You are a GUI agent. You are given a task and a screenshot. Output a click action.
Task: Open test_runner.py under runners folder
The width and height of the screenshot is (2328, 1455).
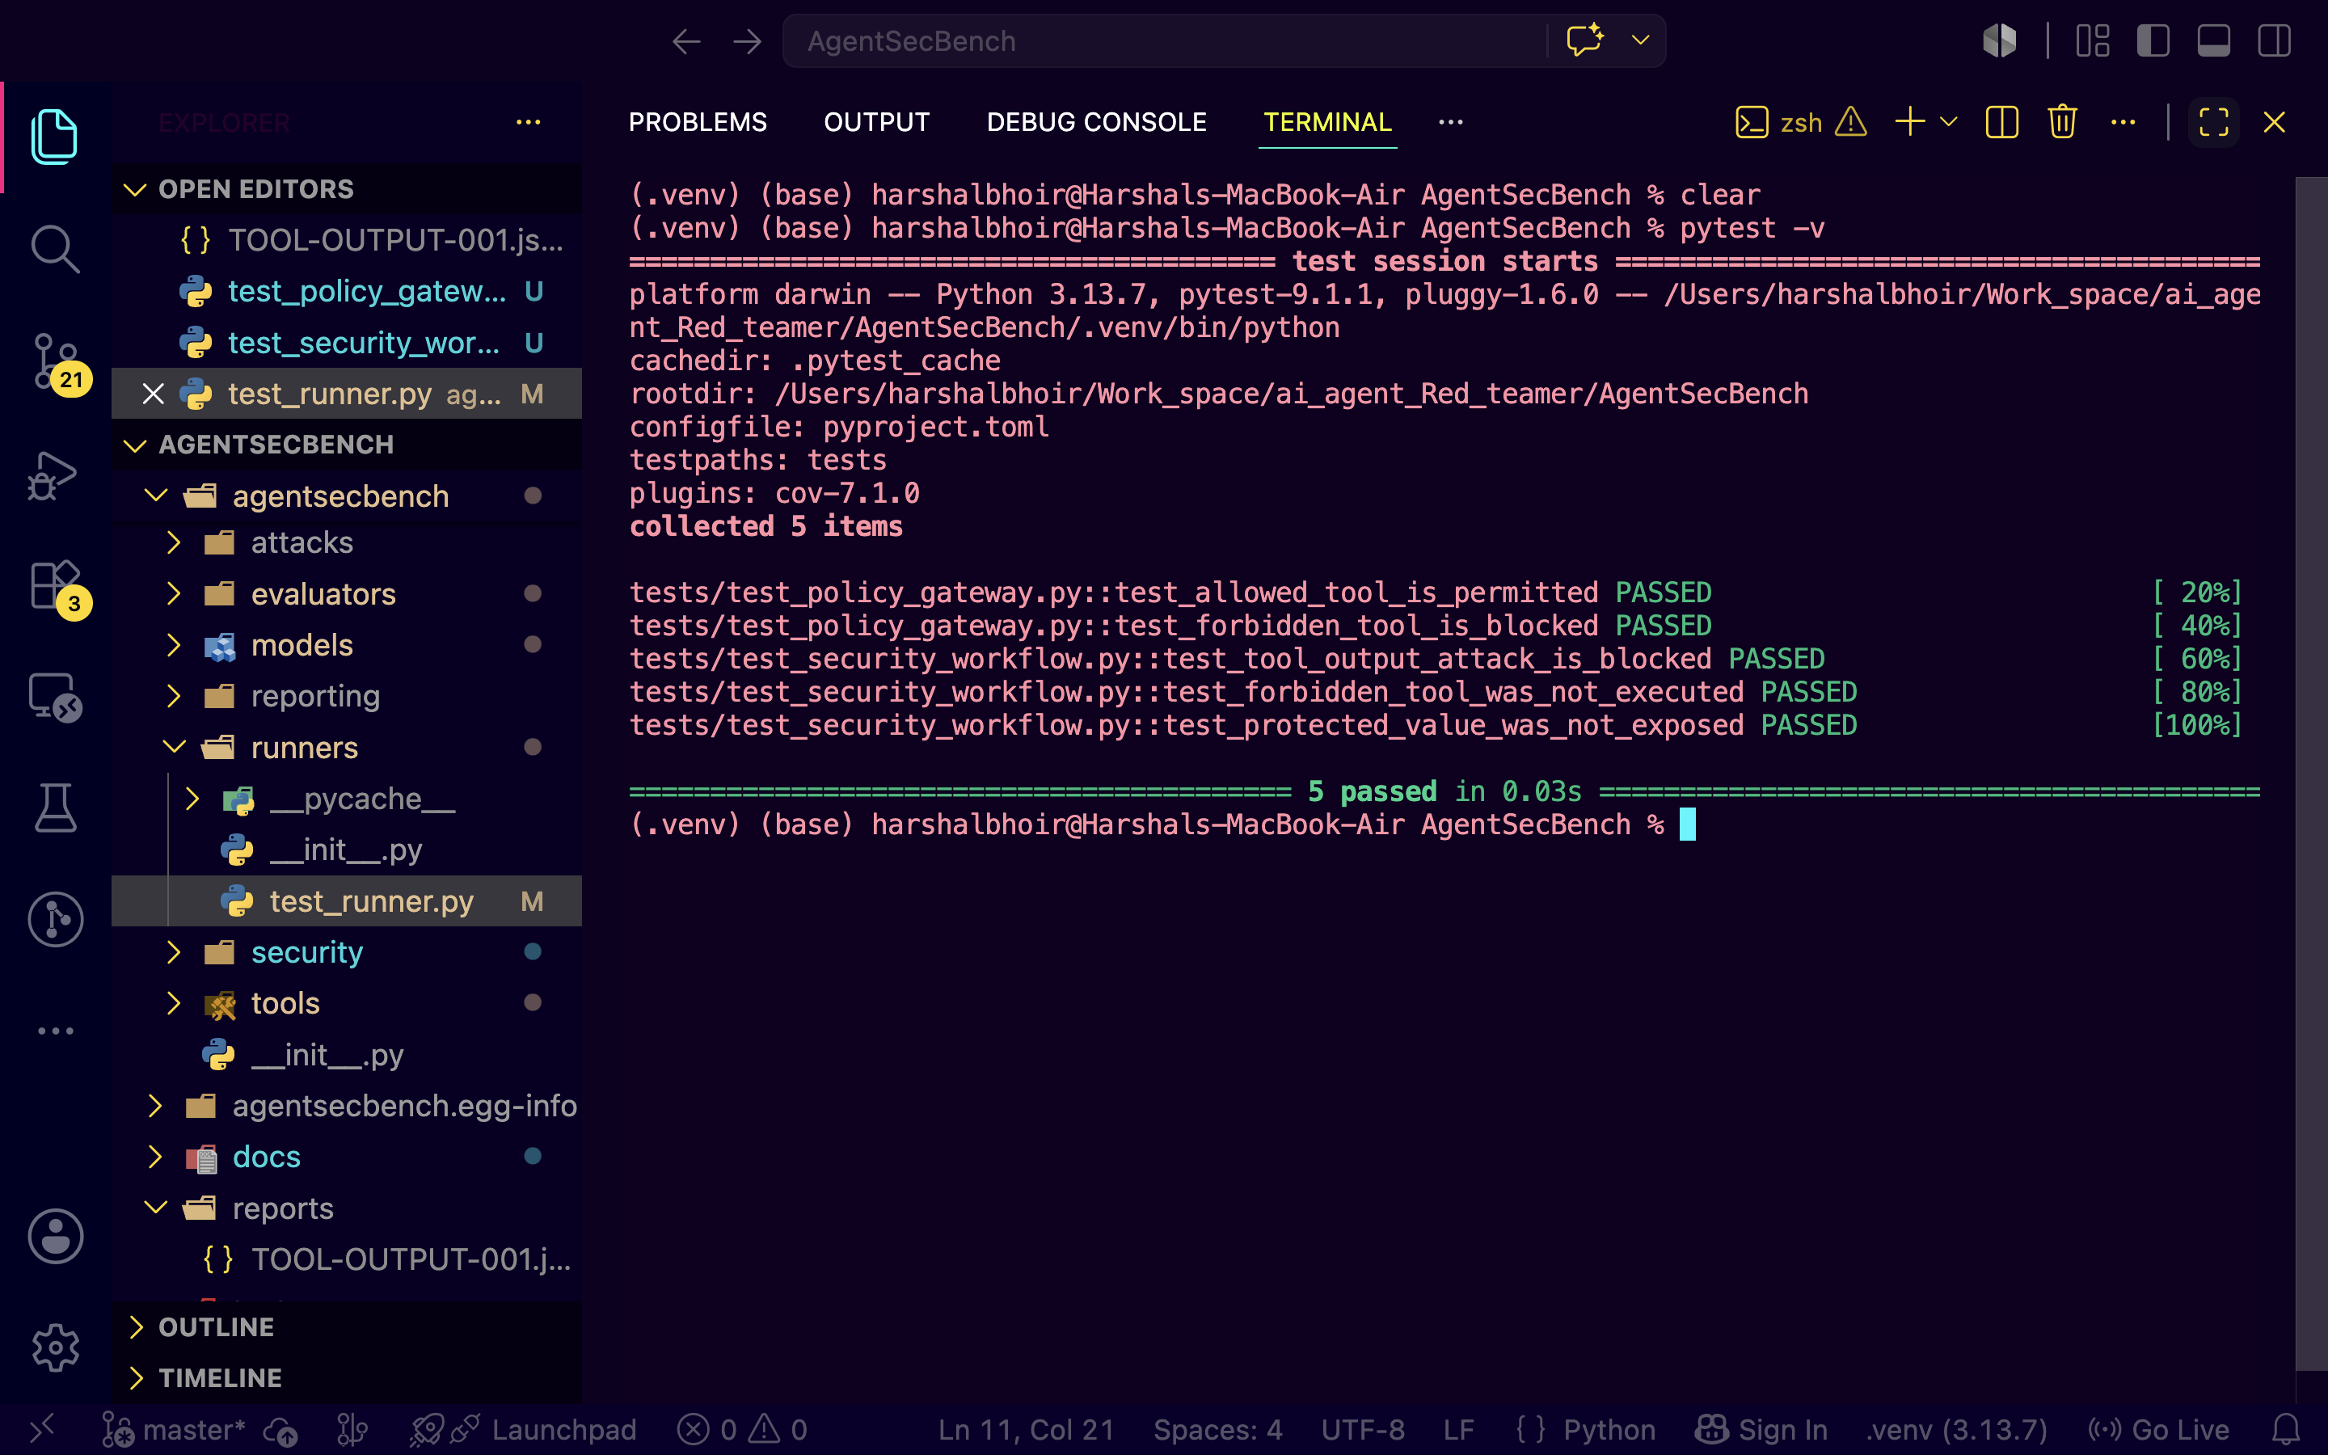[346, 900]
